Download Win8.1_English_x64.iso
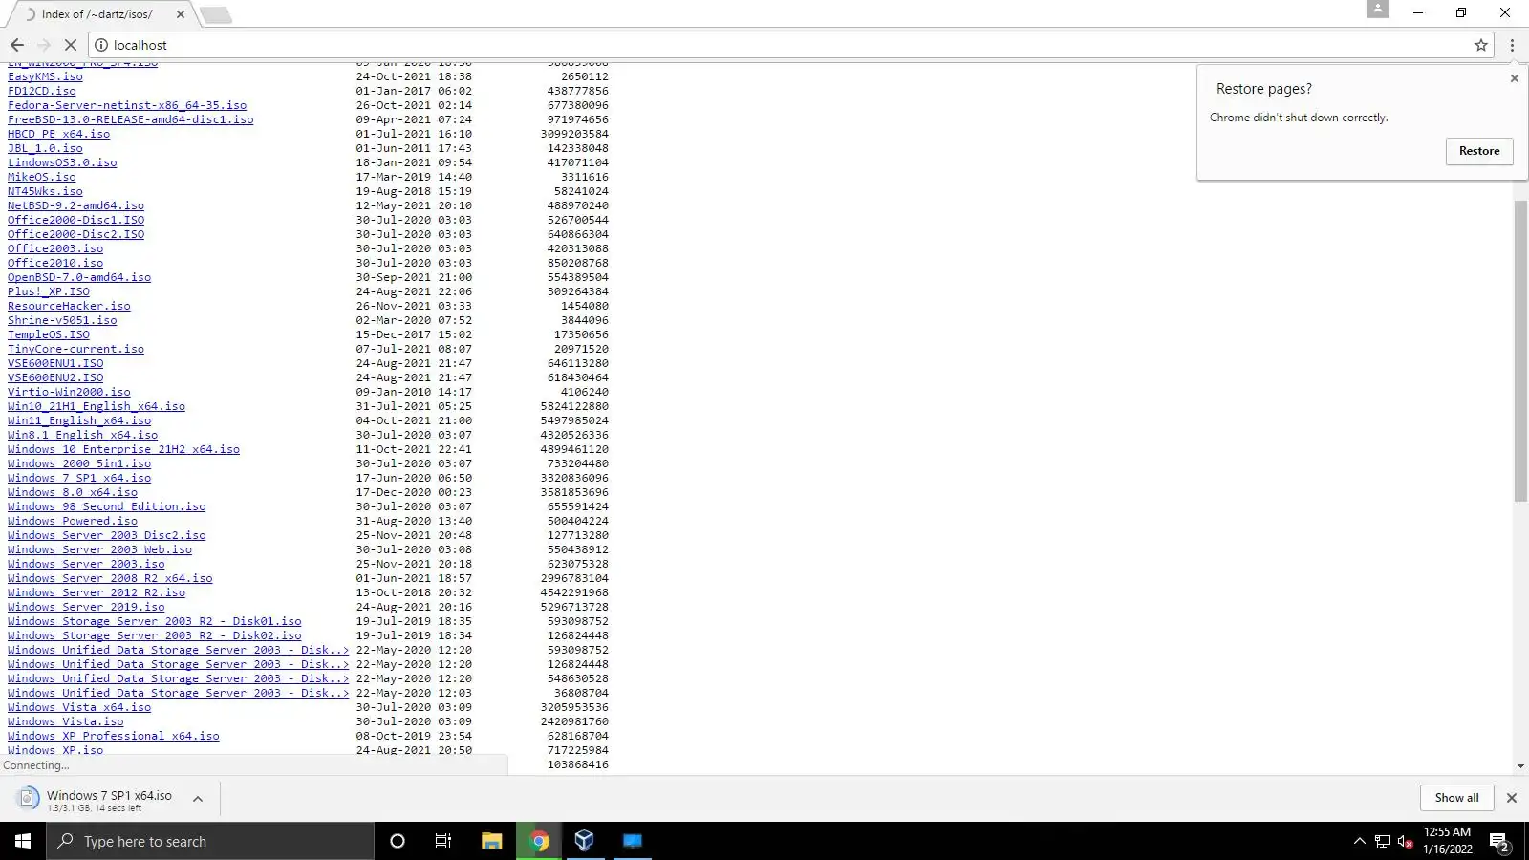The width and height of the screenshot is (1529, 860). pos(83,435)
